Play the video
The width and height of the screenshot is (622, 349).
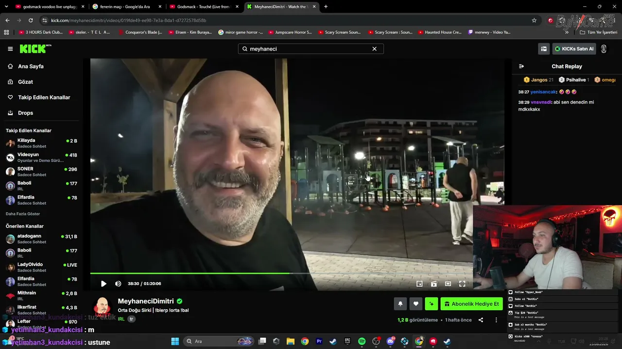pyautogui.click(x=104, y=284)
